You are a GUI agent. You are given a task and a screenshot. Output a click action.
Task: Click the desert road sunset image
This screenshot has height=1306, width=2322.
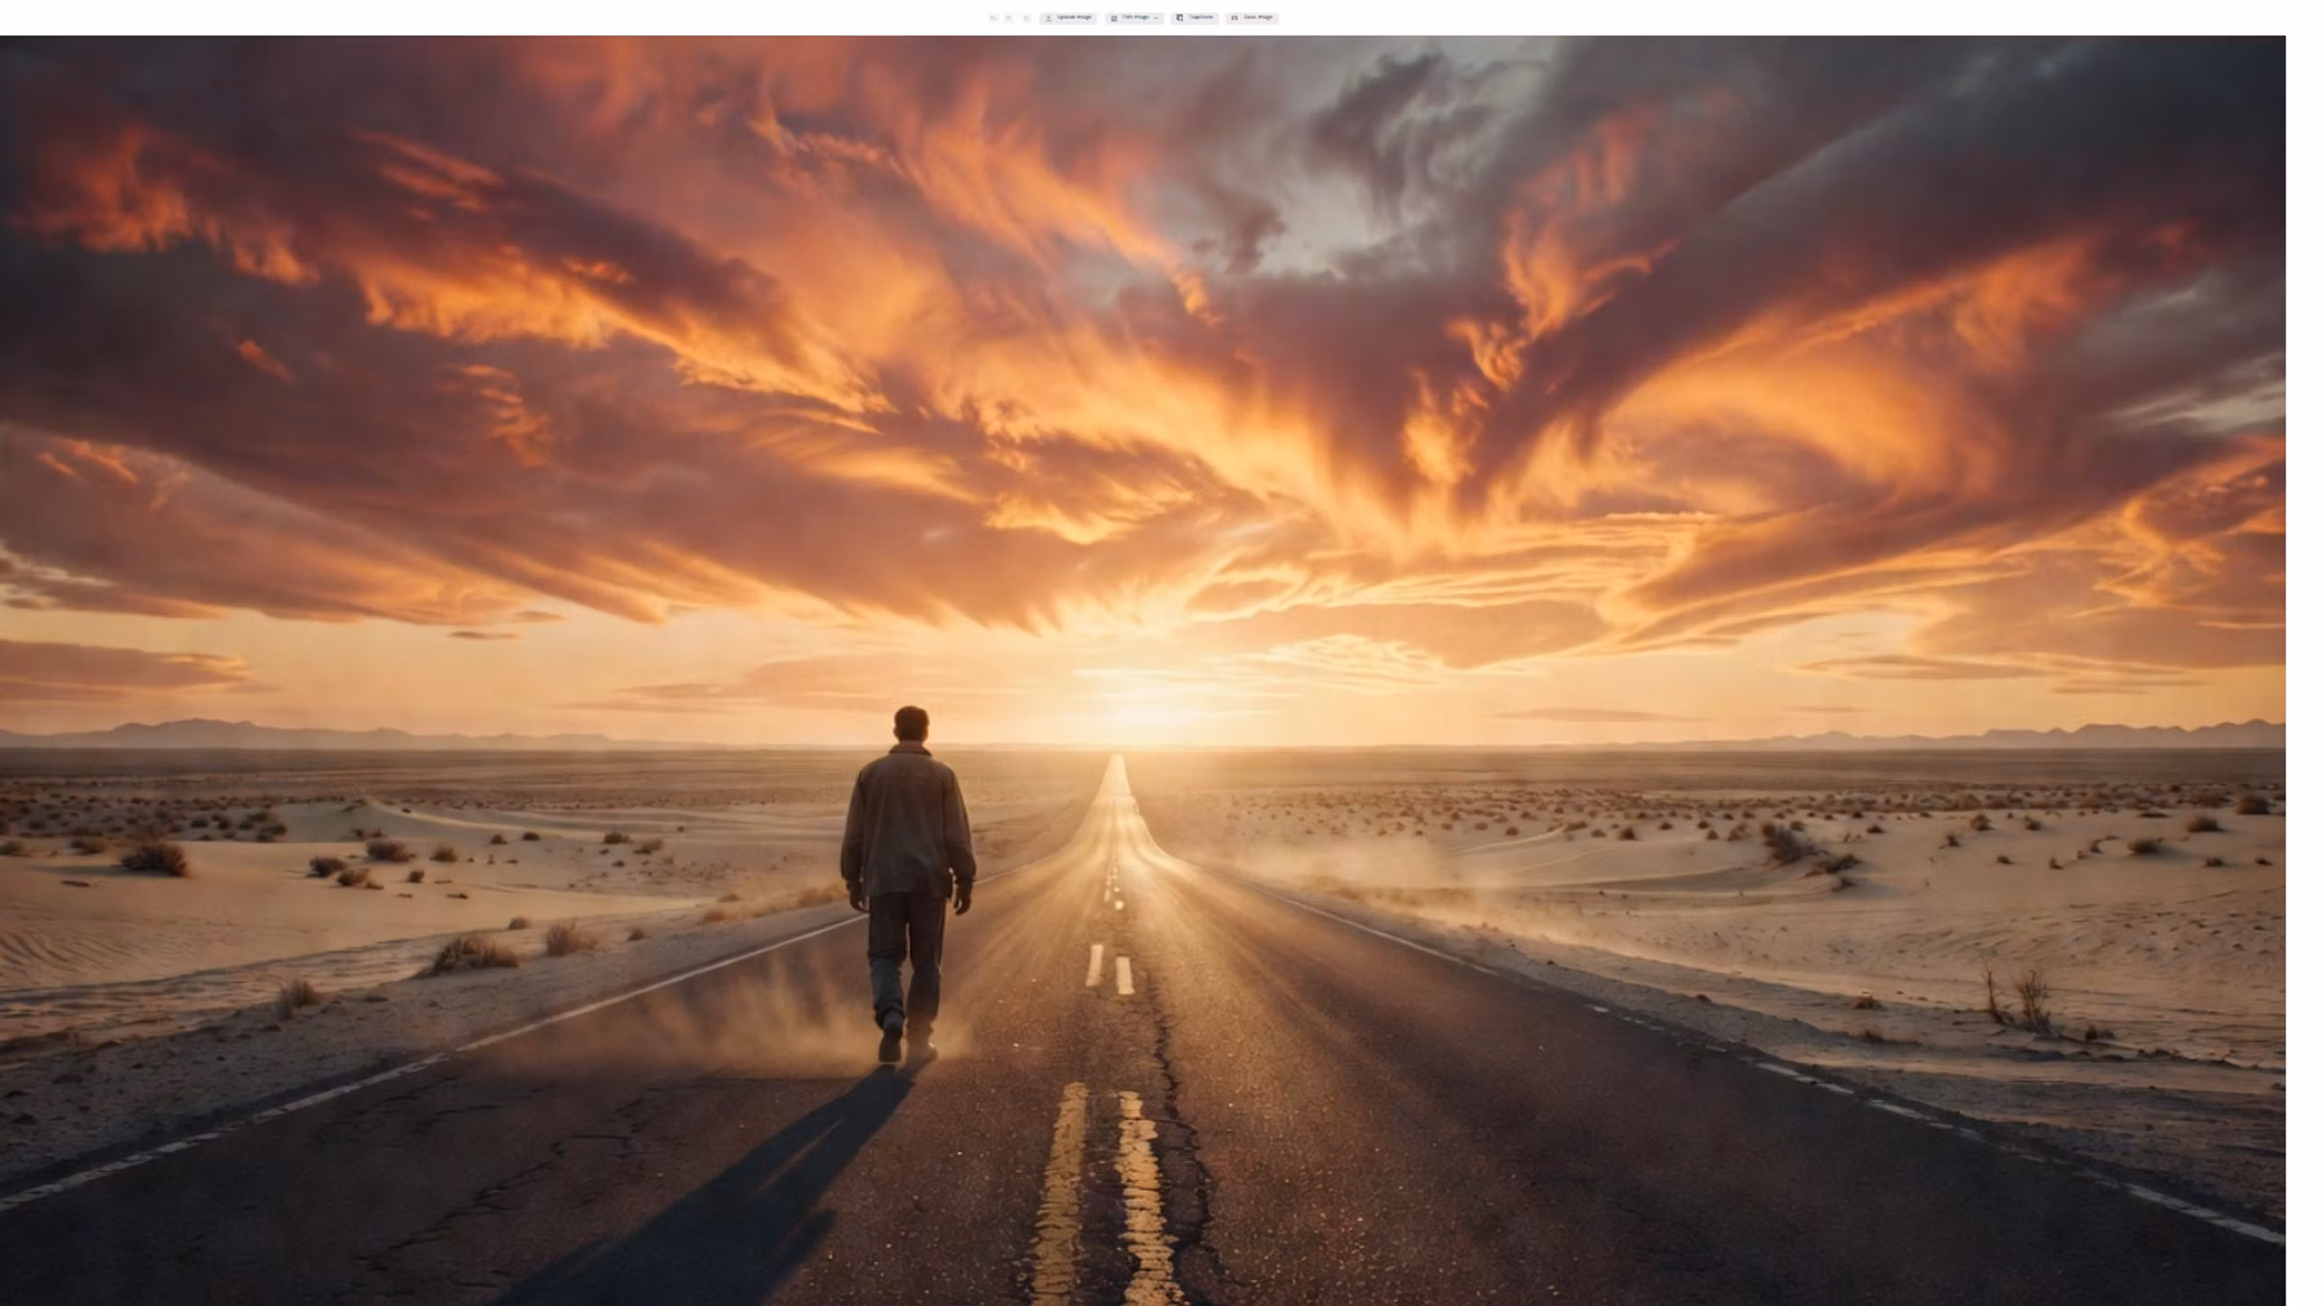(1143, 671)
